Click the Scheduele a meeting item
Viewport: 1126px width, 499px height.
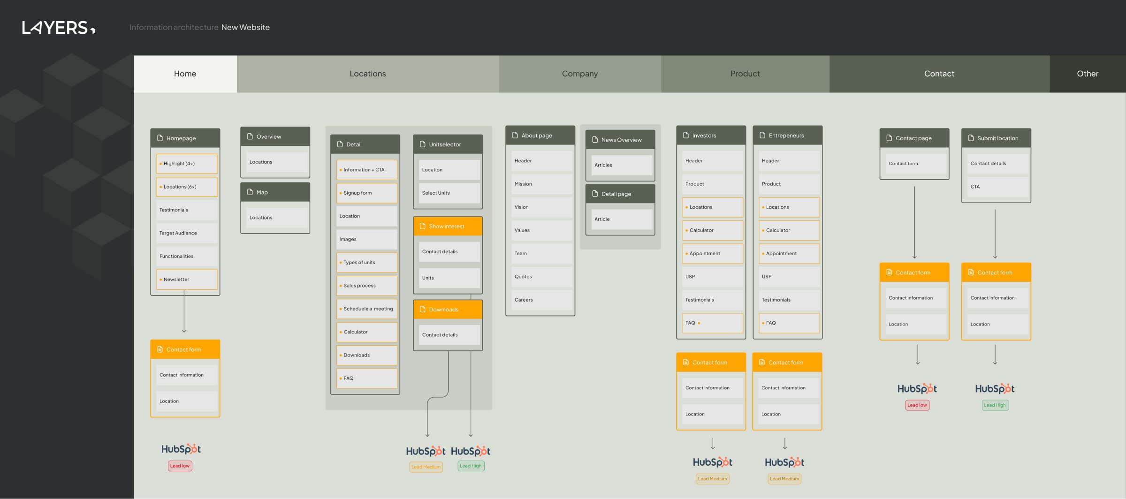point(367,309)
